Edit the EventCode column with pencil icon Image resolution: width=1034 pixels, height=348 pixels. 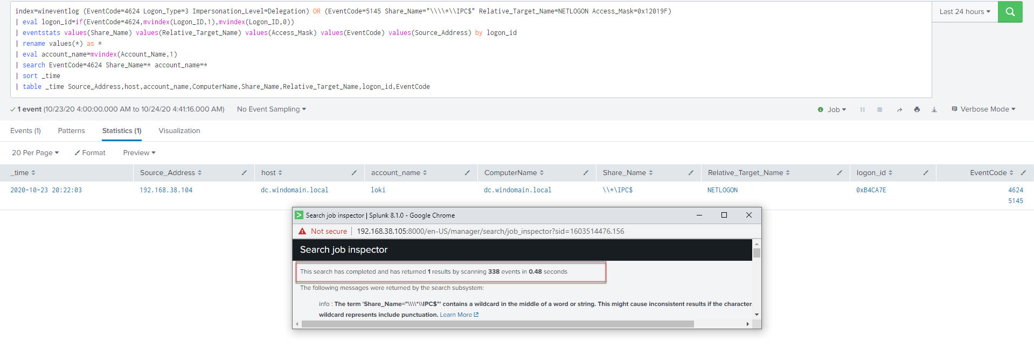pos(1023,172)
